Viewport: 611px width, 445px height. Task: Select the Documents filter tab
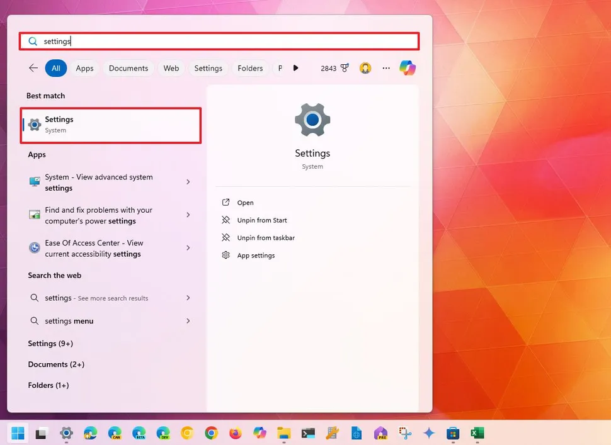tap(128, 68)
